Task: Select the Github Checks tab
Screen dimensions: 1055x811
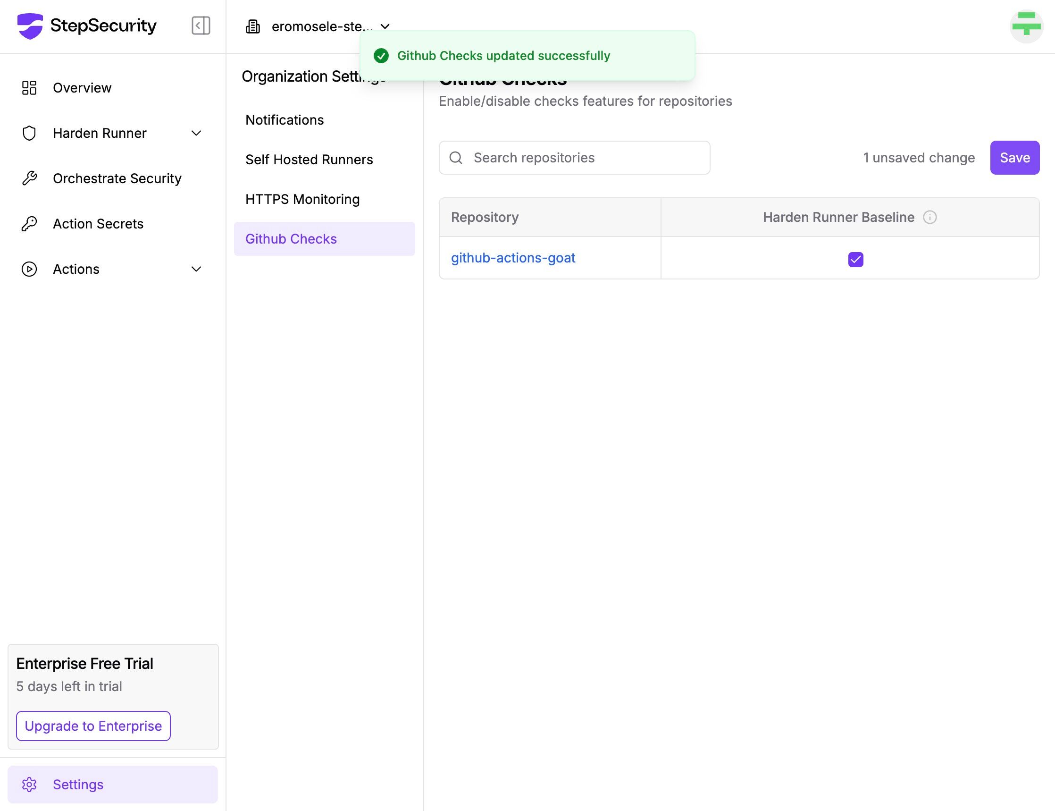Action: (324, 239)
